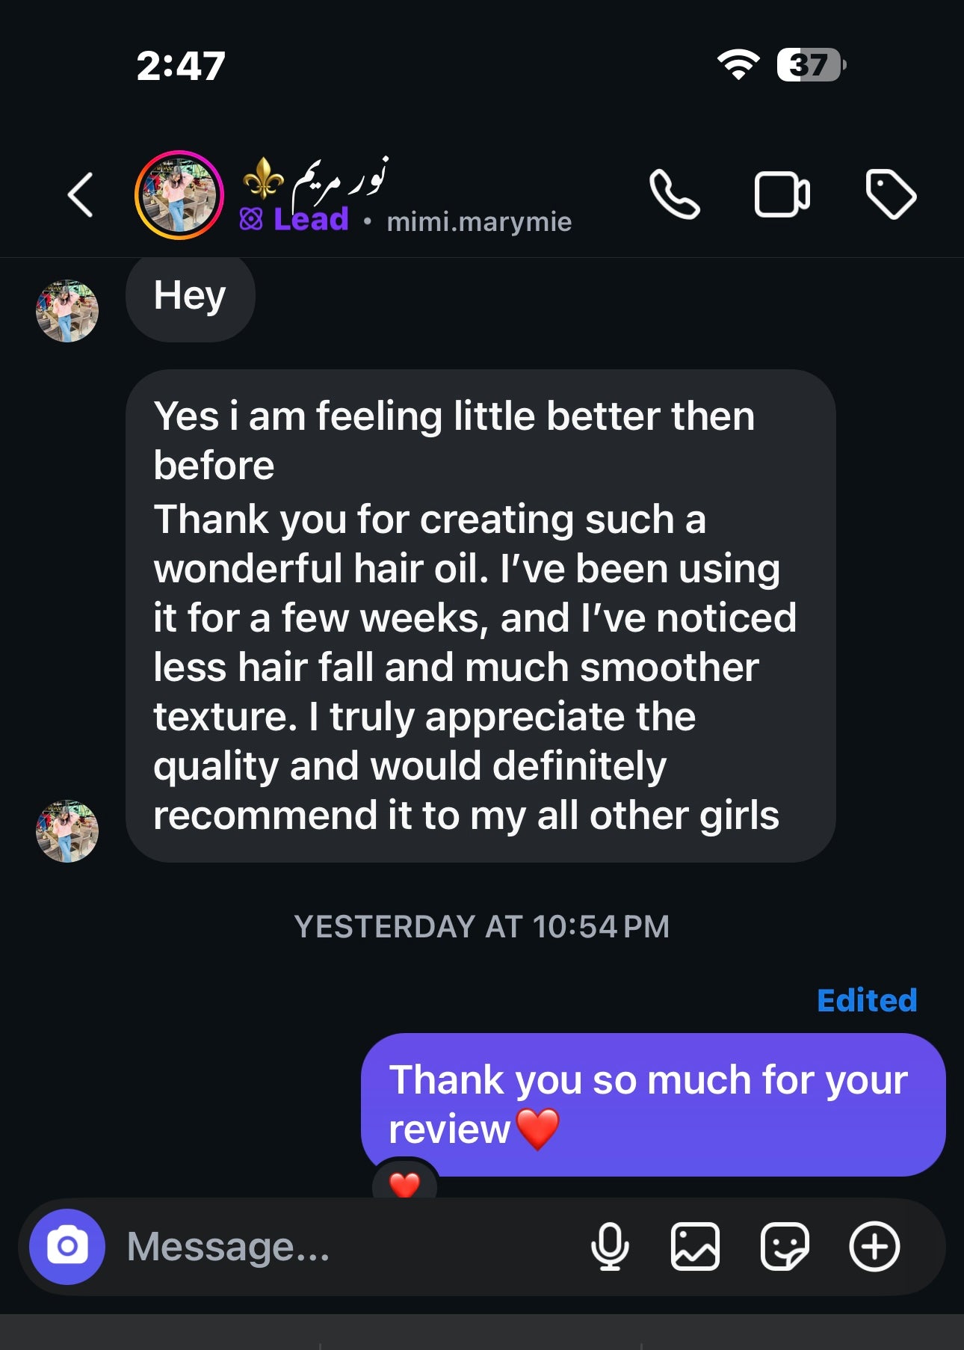Record a voice message with microphone
This screenshot has height=1350, width=964.
point(610,1246)
